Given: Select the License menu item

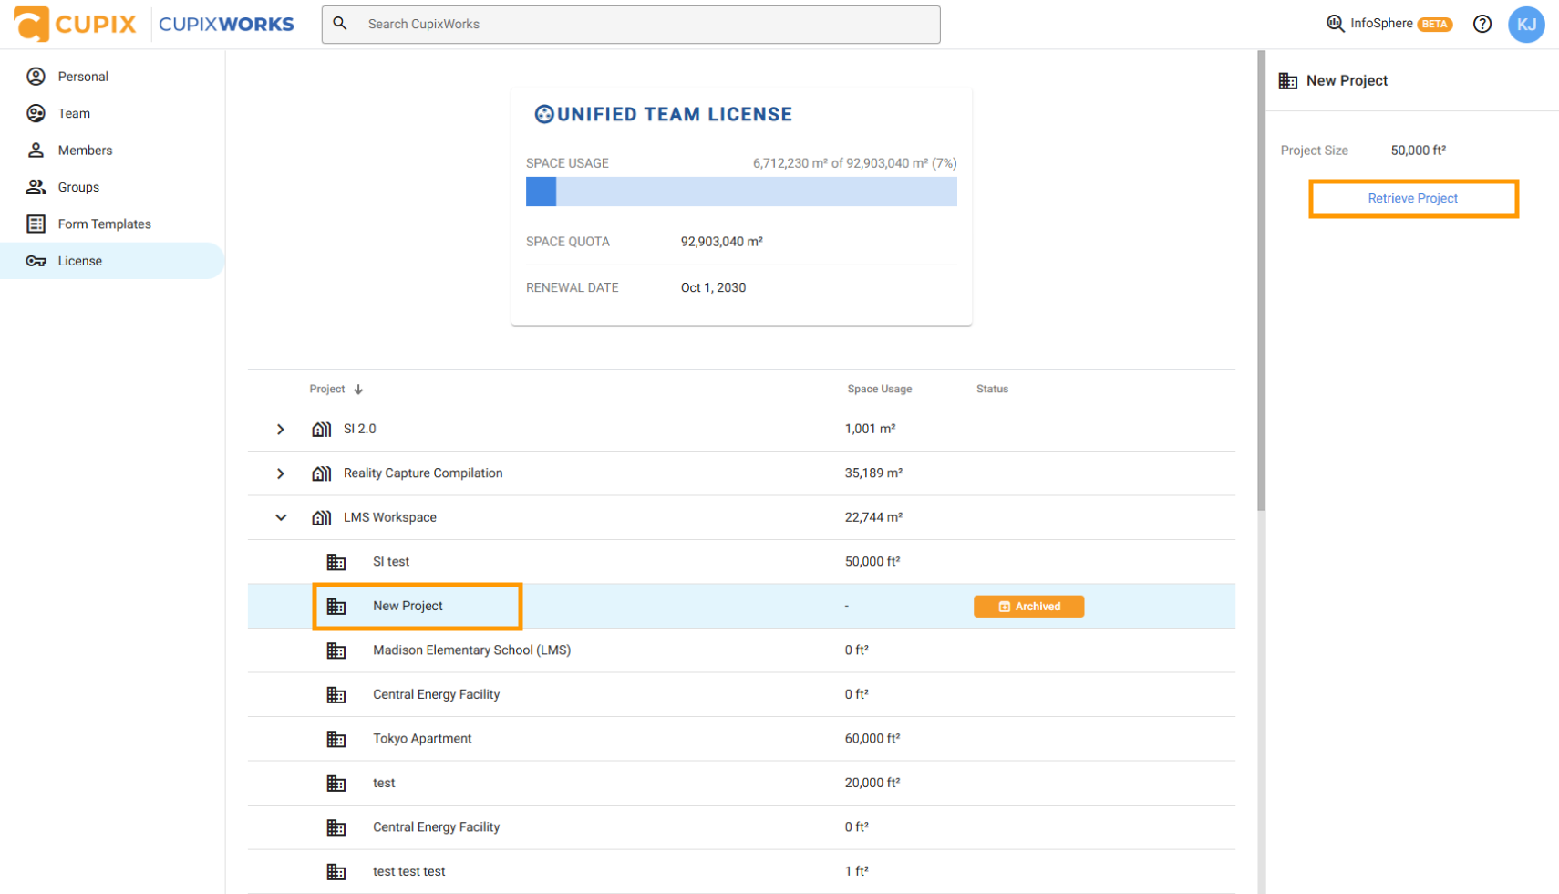Looking at the screenshot, I should point(113,261).
